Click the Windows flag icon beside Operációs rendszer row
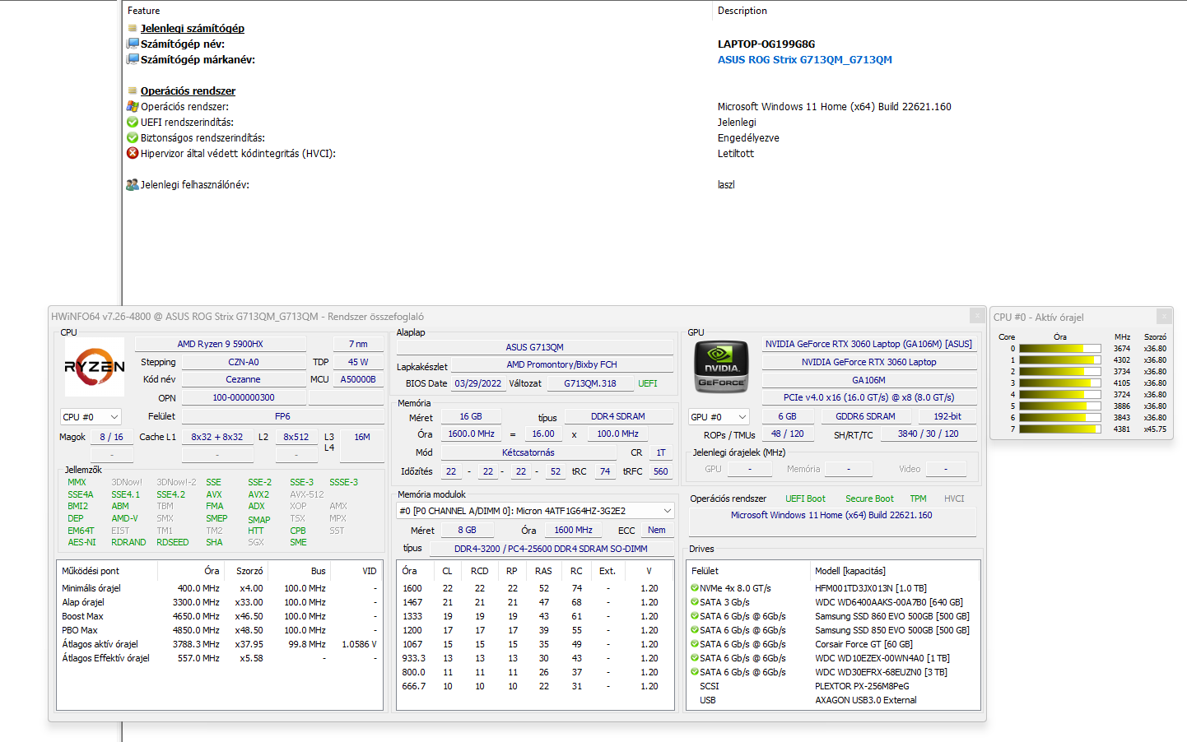1187x742 pixels. (x=133, y=106)
